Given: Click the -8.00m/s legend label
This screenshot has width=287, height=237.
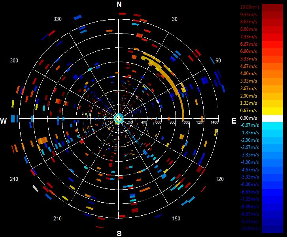Looking at the screenshot, I should click(249, 207).
